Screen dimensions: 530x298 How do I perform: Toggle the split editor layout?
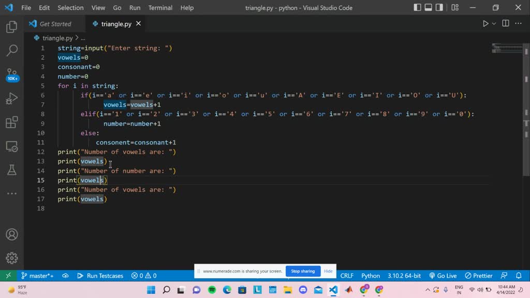pos(505,23)
